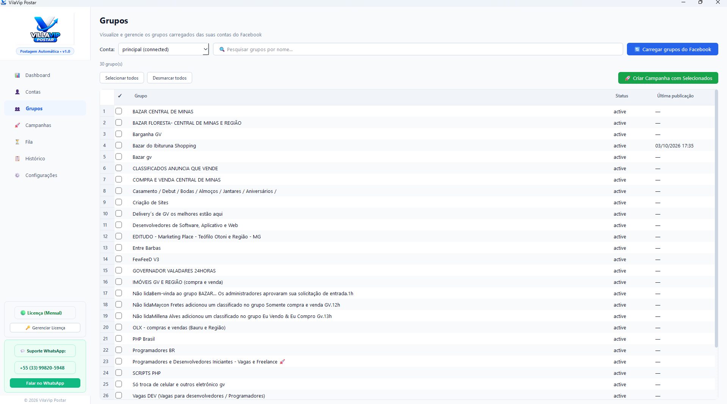Click the Configurações gear icon
Image resolution: width=727 pixels, height=404 pixels.
point(17,175)
